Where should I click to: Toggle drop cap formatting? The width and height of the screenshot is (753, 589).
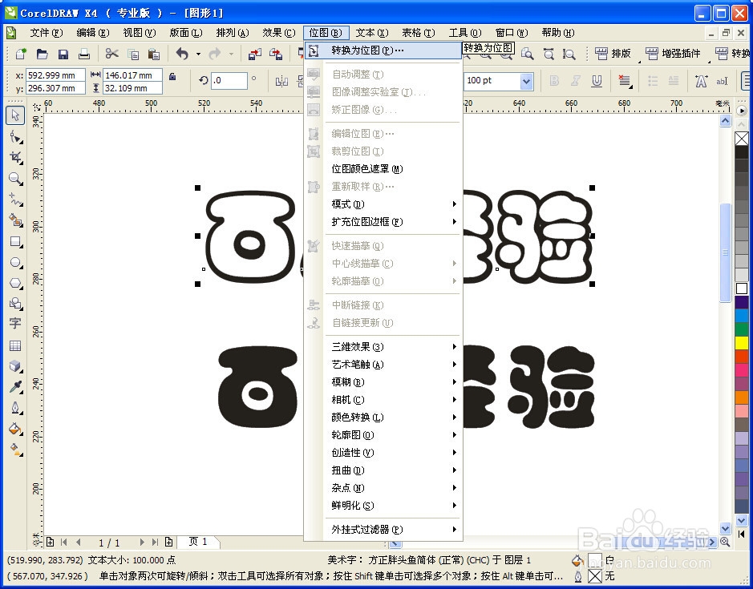[x=674, y=81]
